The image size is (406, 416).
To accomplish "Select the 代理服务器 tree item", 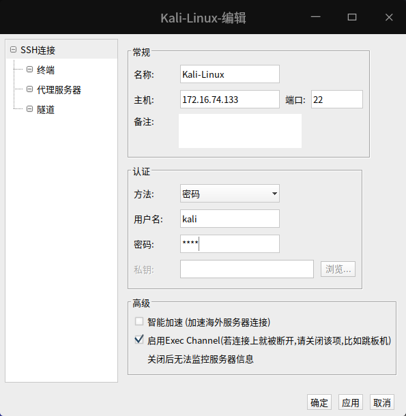I will click(x=59, y=89).
